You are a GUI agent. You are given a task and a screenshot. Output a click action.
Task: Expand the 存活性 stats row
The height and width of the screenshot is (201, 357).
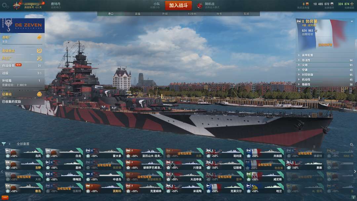pos(326,60)
